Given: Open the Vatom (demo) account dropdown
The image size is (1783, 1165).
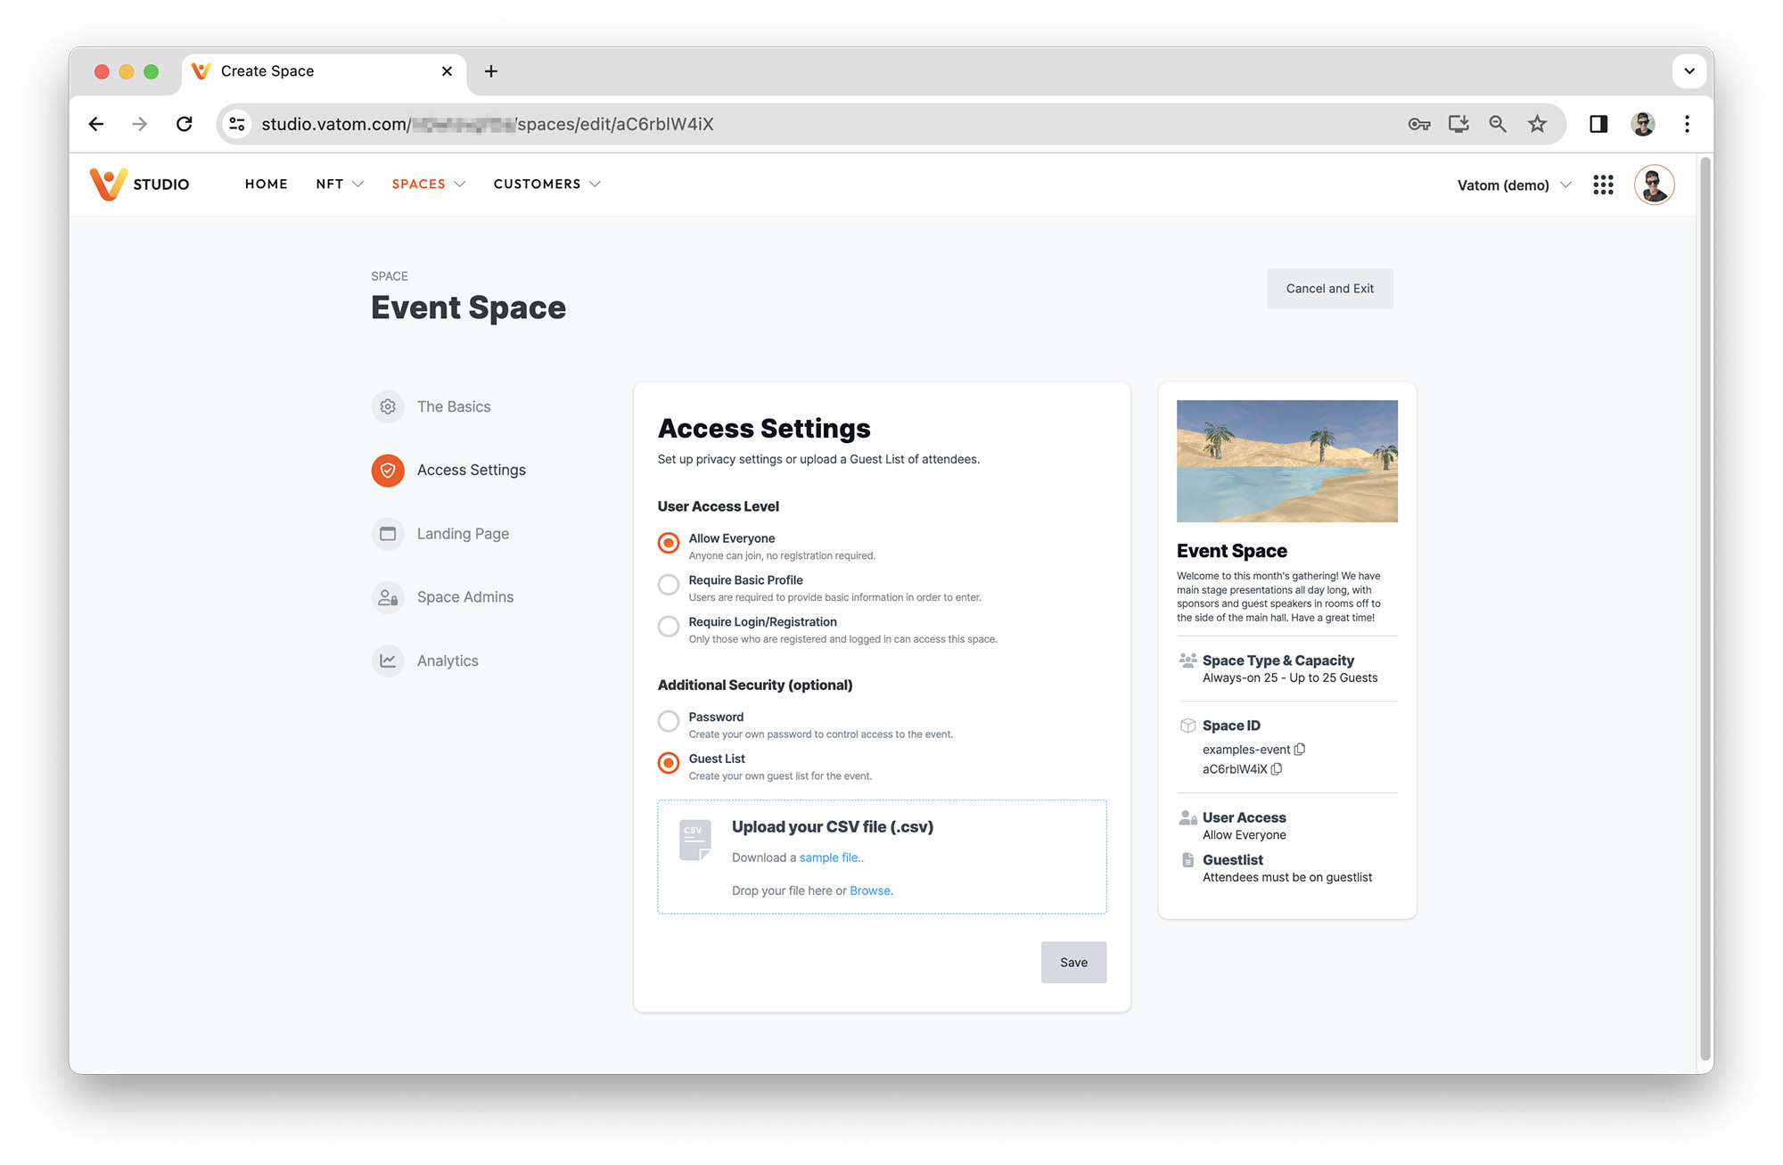Looking at the screenshot, I should point(1514,185).
